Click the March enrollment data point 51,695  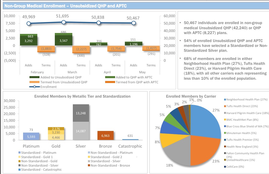click(64, 22)
